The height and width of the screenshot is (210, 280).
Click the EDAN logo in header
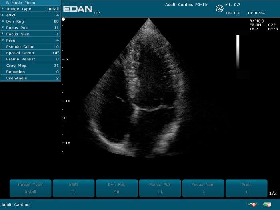pos(78,9)
